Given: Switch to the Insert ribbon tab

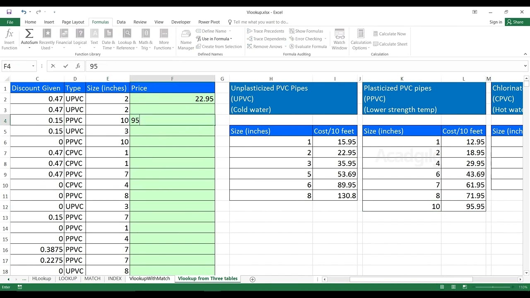Looking at the screenshot, I should [49, 22].
